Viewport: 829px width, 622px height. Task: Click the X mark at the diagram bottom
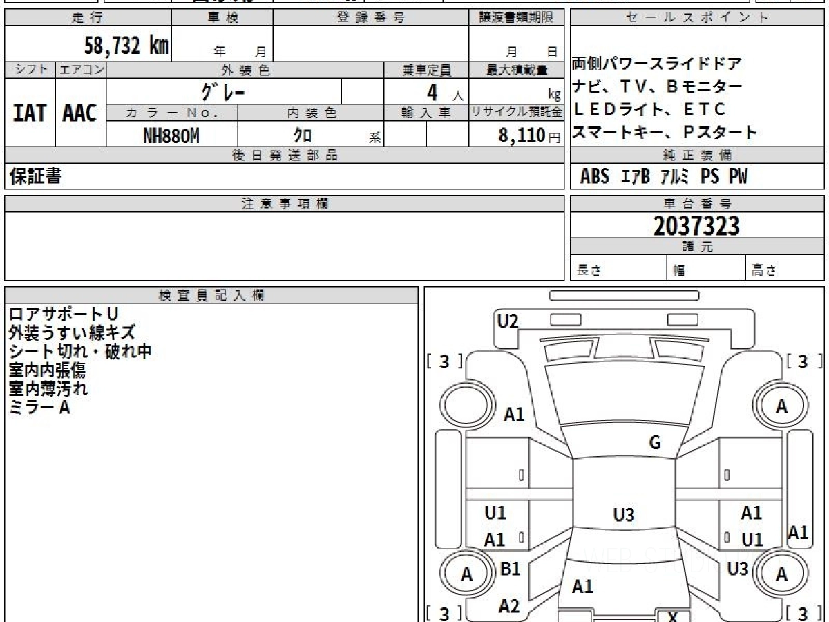coord(673,616)
